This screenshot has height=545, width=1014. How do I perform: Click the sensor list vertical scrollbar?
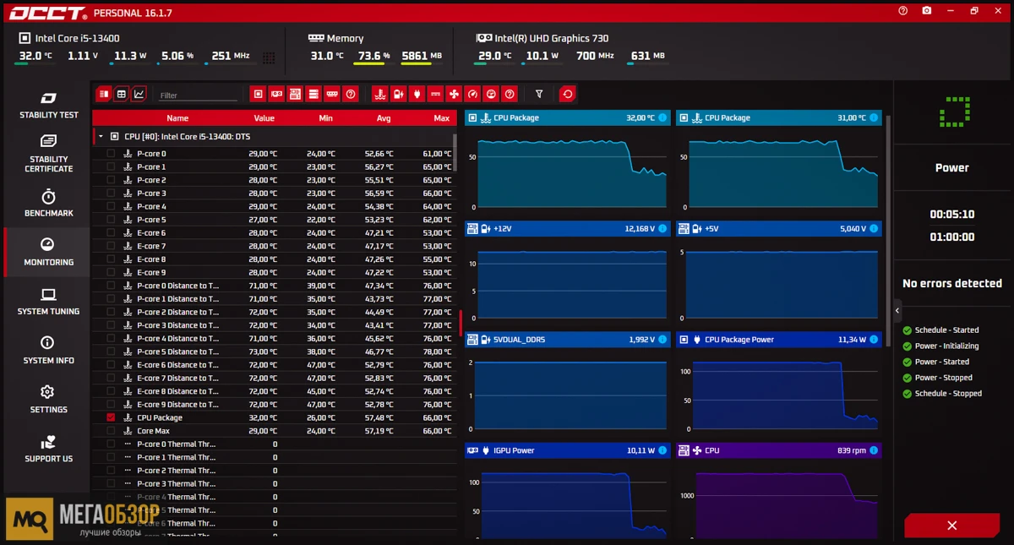pos(455,152)
